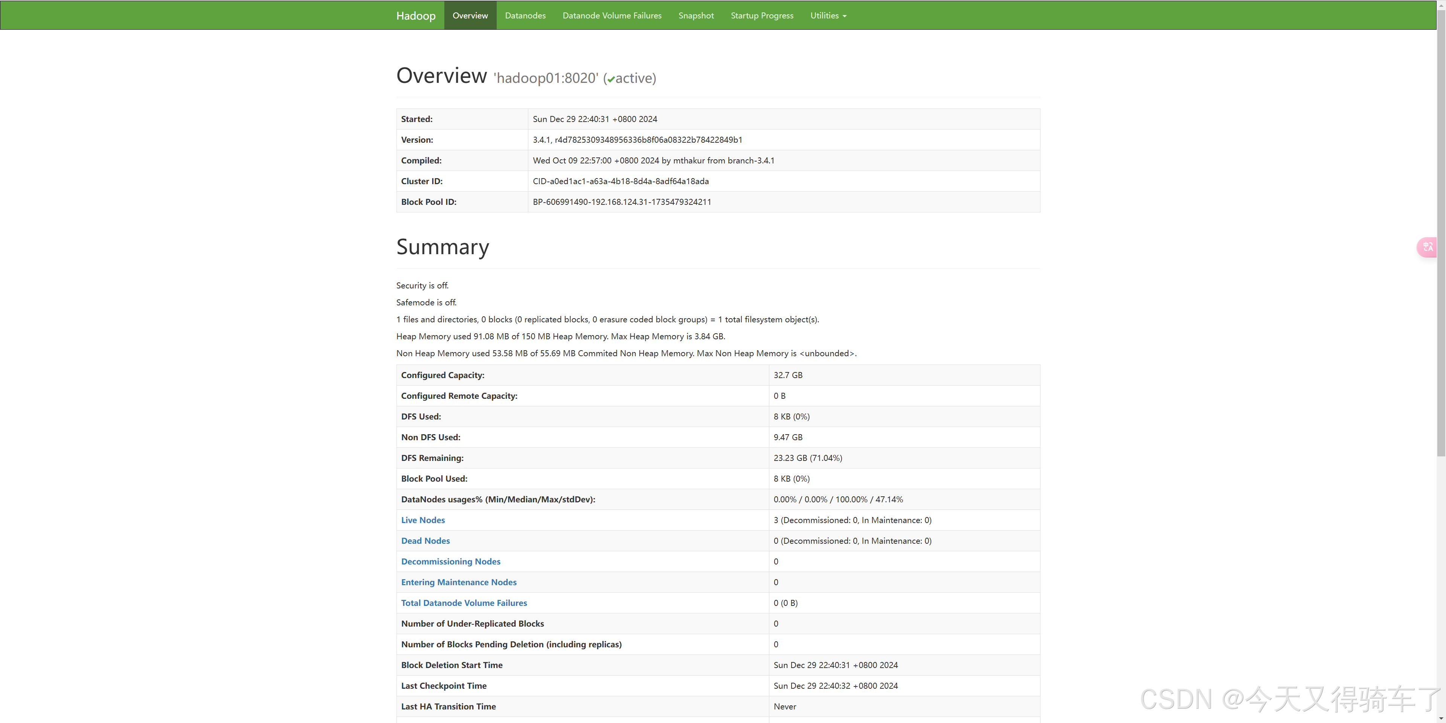This screenshot has width=1446, height=723.
Task: Open Entering Maintenance Nodes link
Action: coord(459,582)
